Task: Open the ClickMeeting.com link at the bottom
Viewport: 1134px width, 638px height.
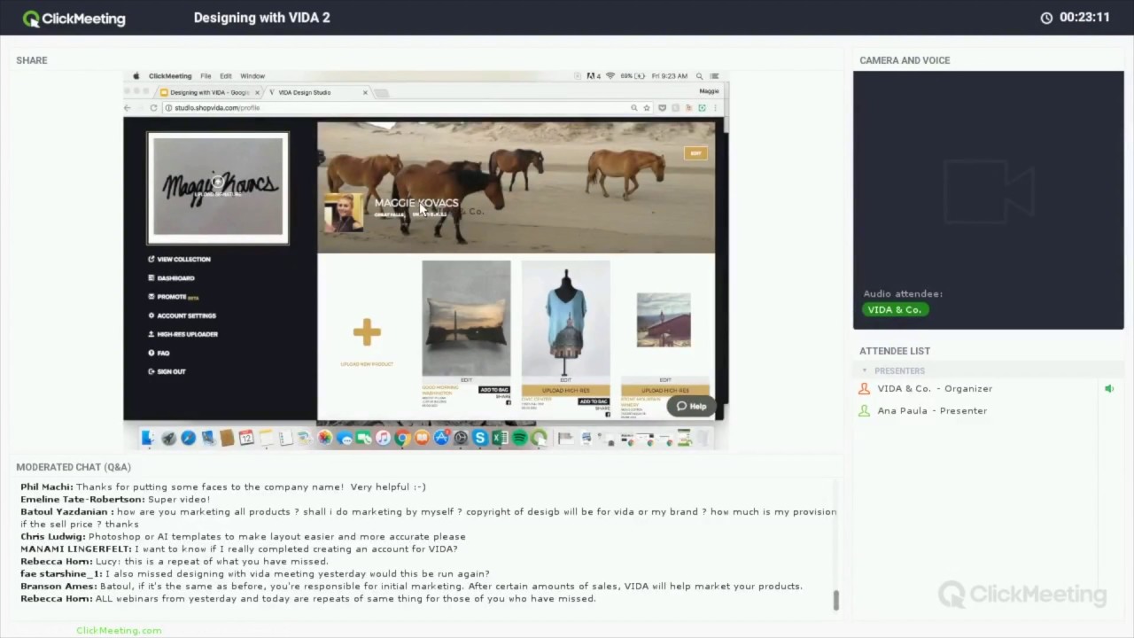Action: tap(119, 631)
